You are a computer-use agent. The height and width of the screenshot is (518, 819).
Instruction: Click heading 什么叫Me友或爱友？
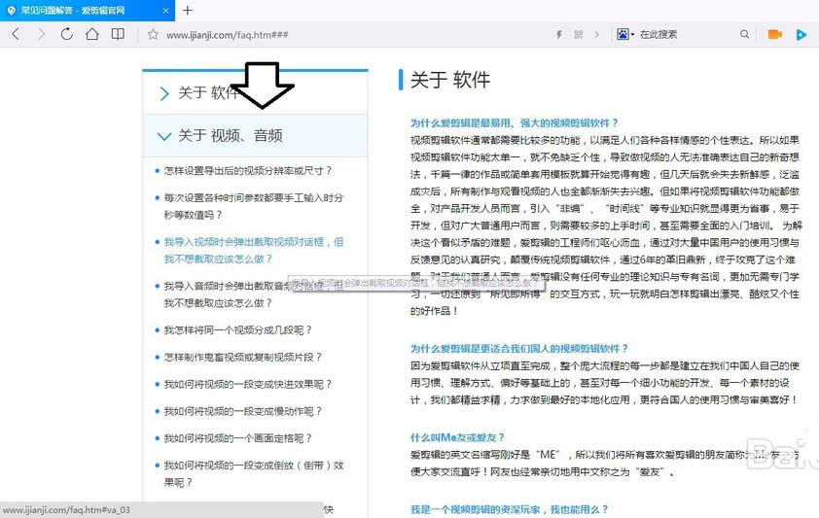point(457,437)
